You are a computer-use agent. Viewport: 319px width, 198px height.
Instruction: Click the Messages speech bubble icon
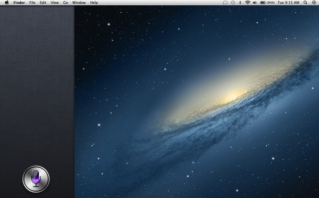coord(225,3)
